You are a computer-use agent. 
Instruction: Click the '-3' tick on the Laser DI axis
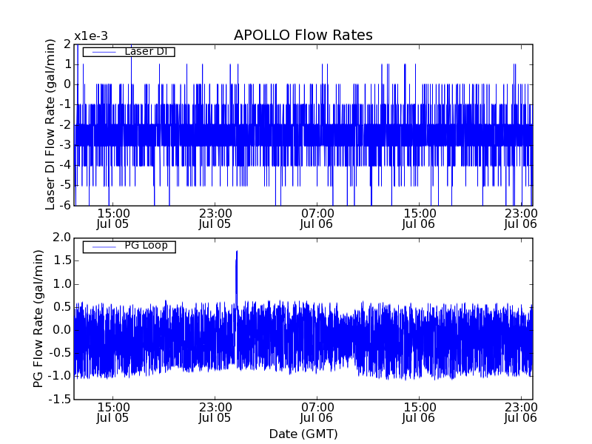click(64, 144)
